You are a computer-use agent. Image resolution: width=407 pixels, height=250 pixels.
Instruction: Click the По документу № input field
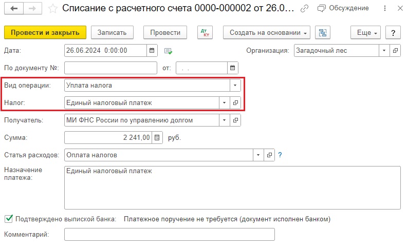[x=110, y=68]
